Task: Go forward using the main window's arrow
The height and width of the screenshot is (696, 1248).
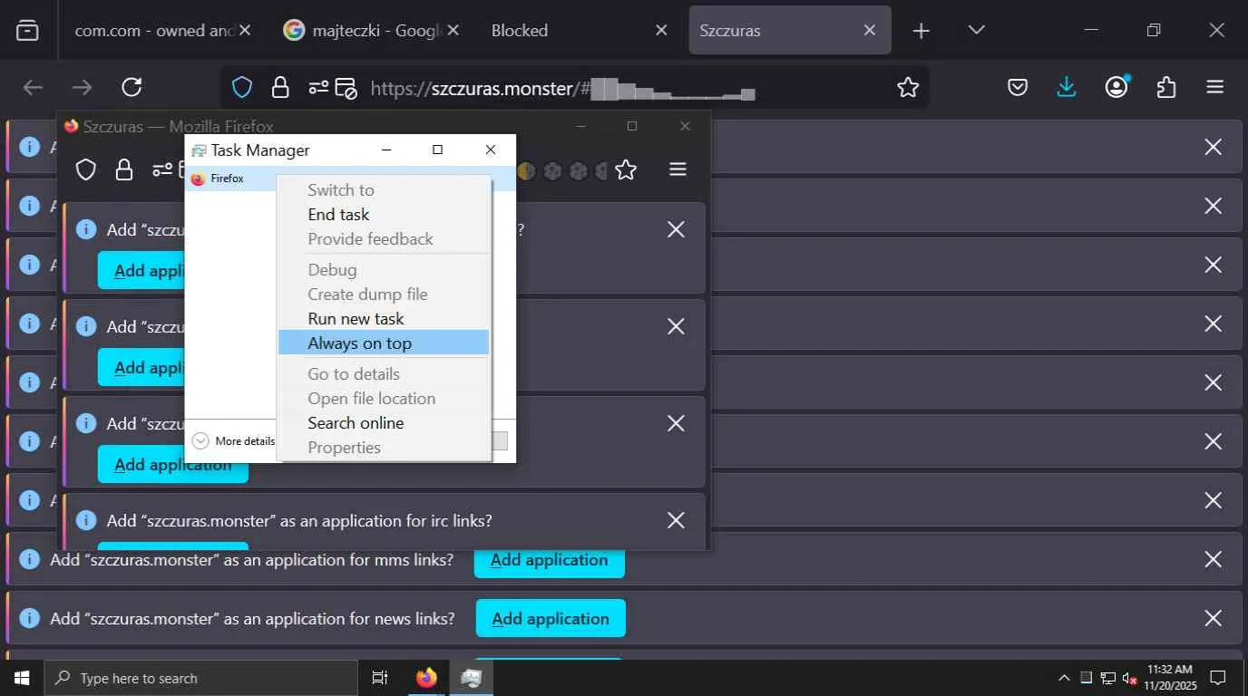Action: (x=83, y=87)
